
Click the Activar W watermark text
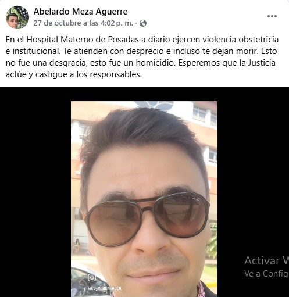[266, 260]
